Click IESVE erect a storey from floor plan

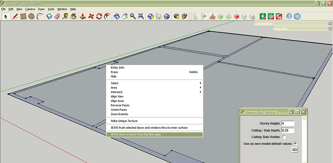(x=154, y=135)
